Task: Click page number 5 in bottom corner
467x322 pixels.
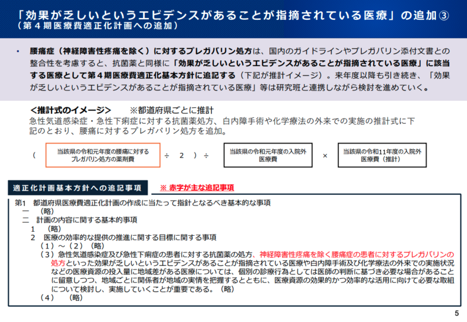Action: coord(456,313)
